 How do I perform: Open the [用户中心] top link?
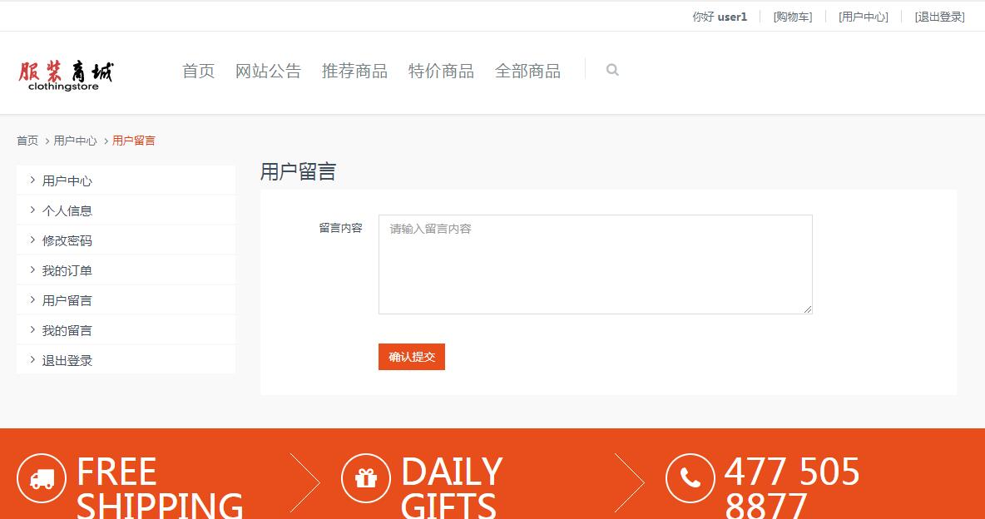coord(864,17)
